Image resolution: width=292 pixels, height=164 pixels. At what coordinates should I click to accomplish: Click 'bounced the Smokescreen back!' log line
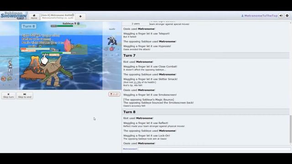(x=158, y=102)
